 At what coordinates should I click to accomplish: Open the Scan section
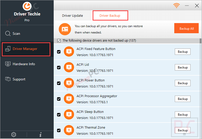27,33
